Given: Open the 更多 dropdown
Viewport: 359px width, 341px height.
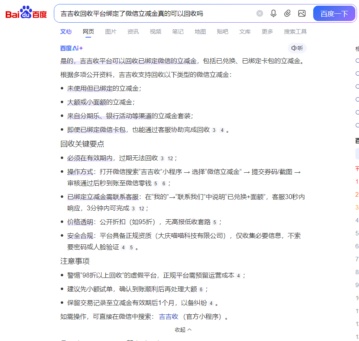Looking at the screenshot, I should pyautogui.click(x=267, y=31).
